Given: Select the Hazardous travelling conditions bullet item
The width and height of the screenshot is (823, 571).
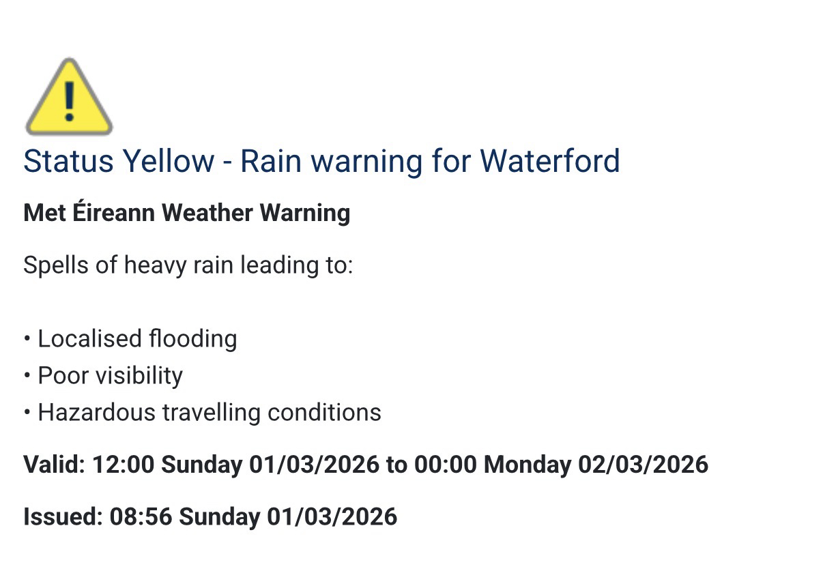Looking at the screenshot, I should click(209, 412).
